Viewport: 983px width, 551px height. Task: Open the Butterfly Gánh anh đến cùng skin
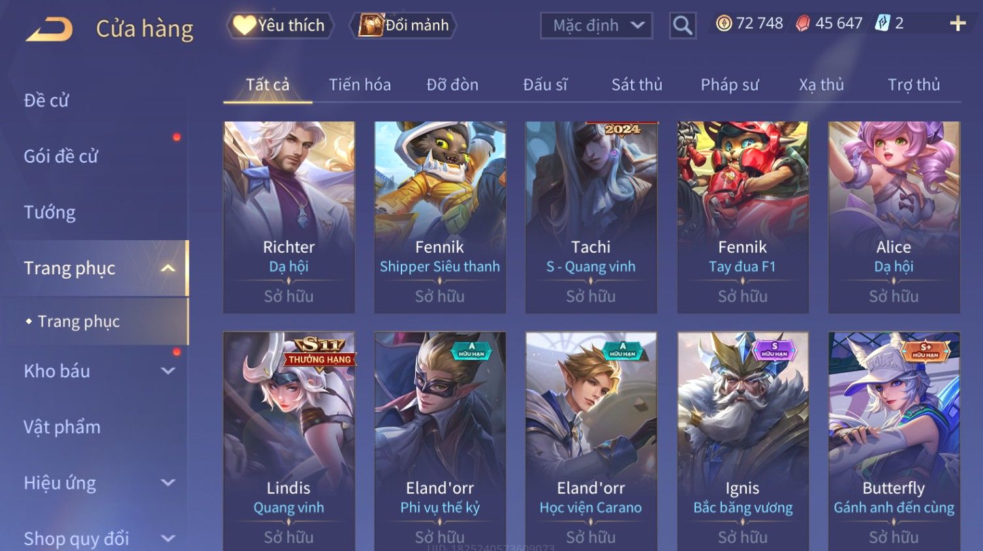[x=894, y=441]
